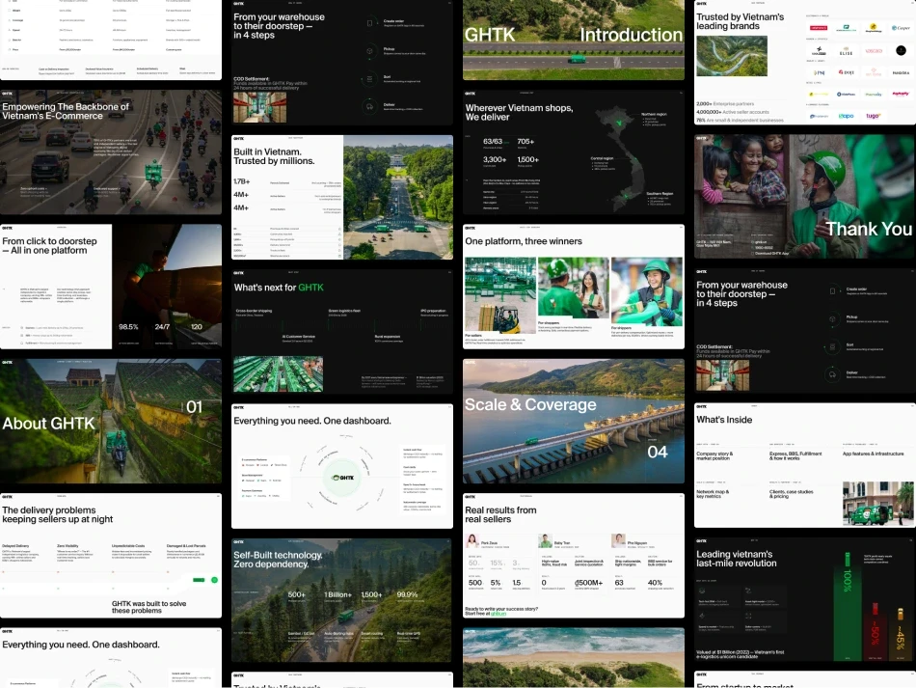Image resolution: width=916 pixels, height=688 pixels.
Task: Open the 'From click to doorstep' slide thumbnail
Action: [111, 287]
